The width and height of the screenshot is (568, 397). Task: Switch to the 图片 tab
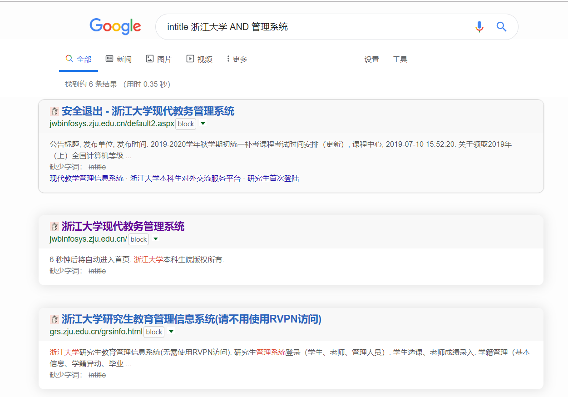[159, 60]
